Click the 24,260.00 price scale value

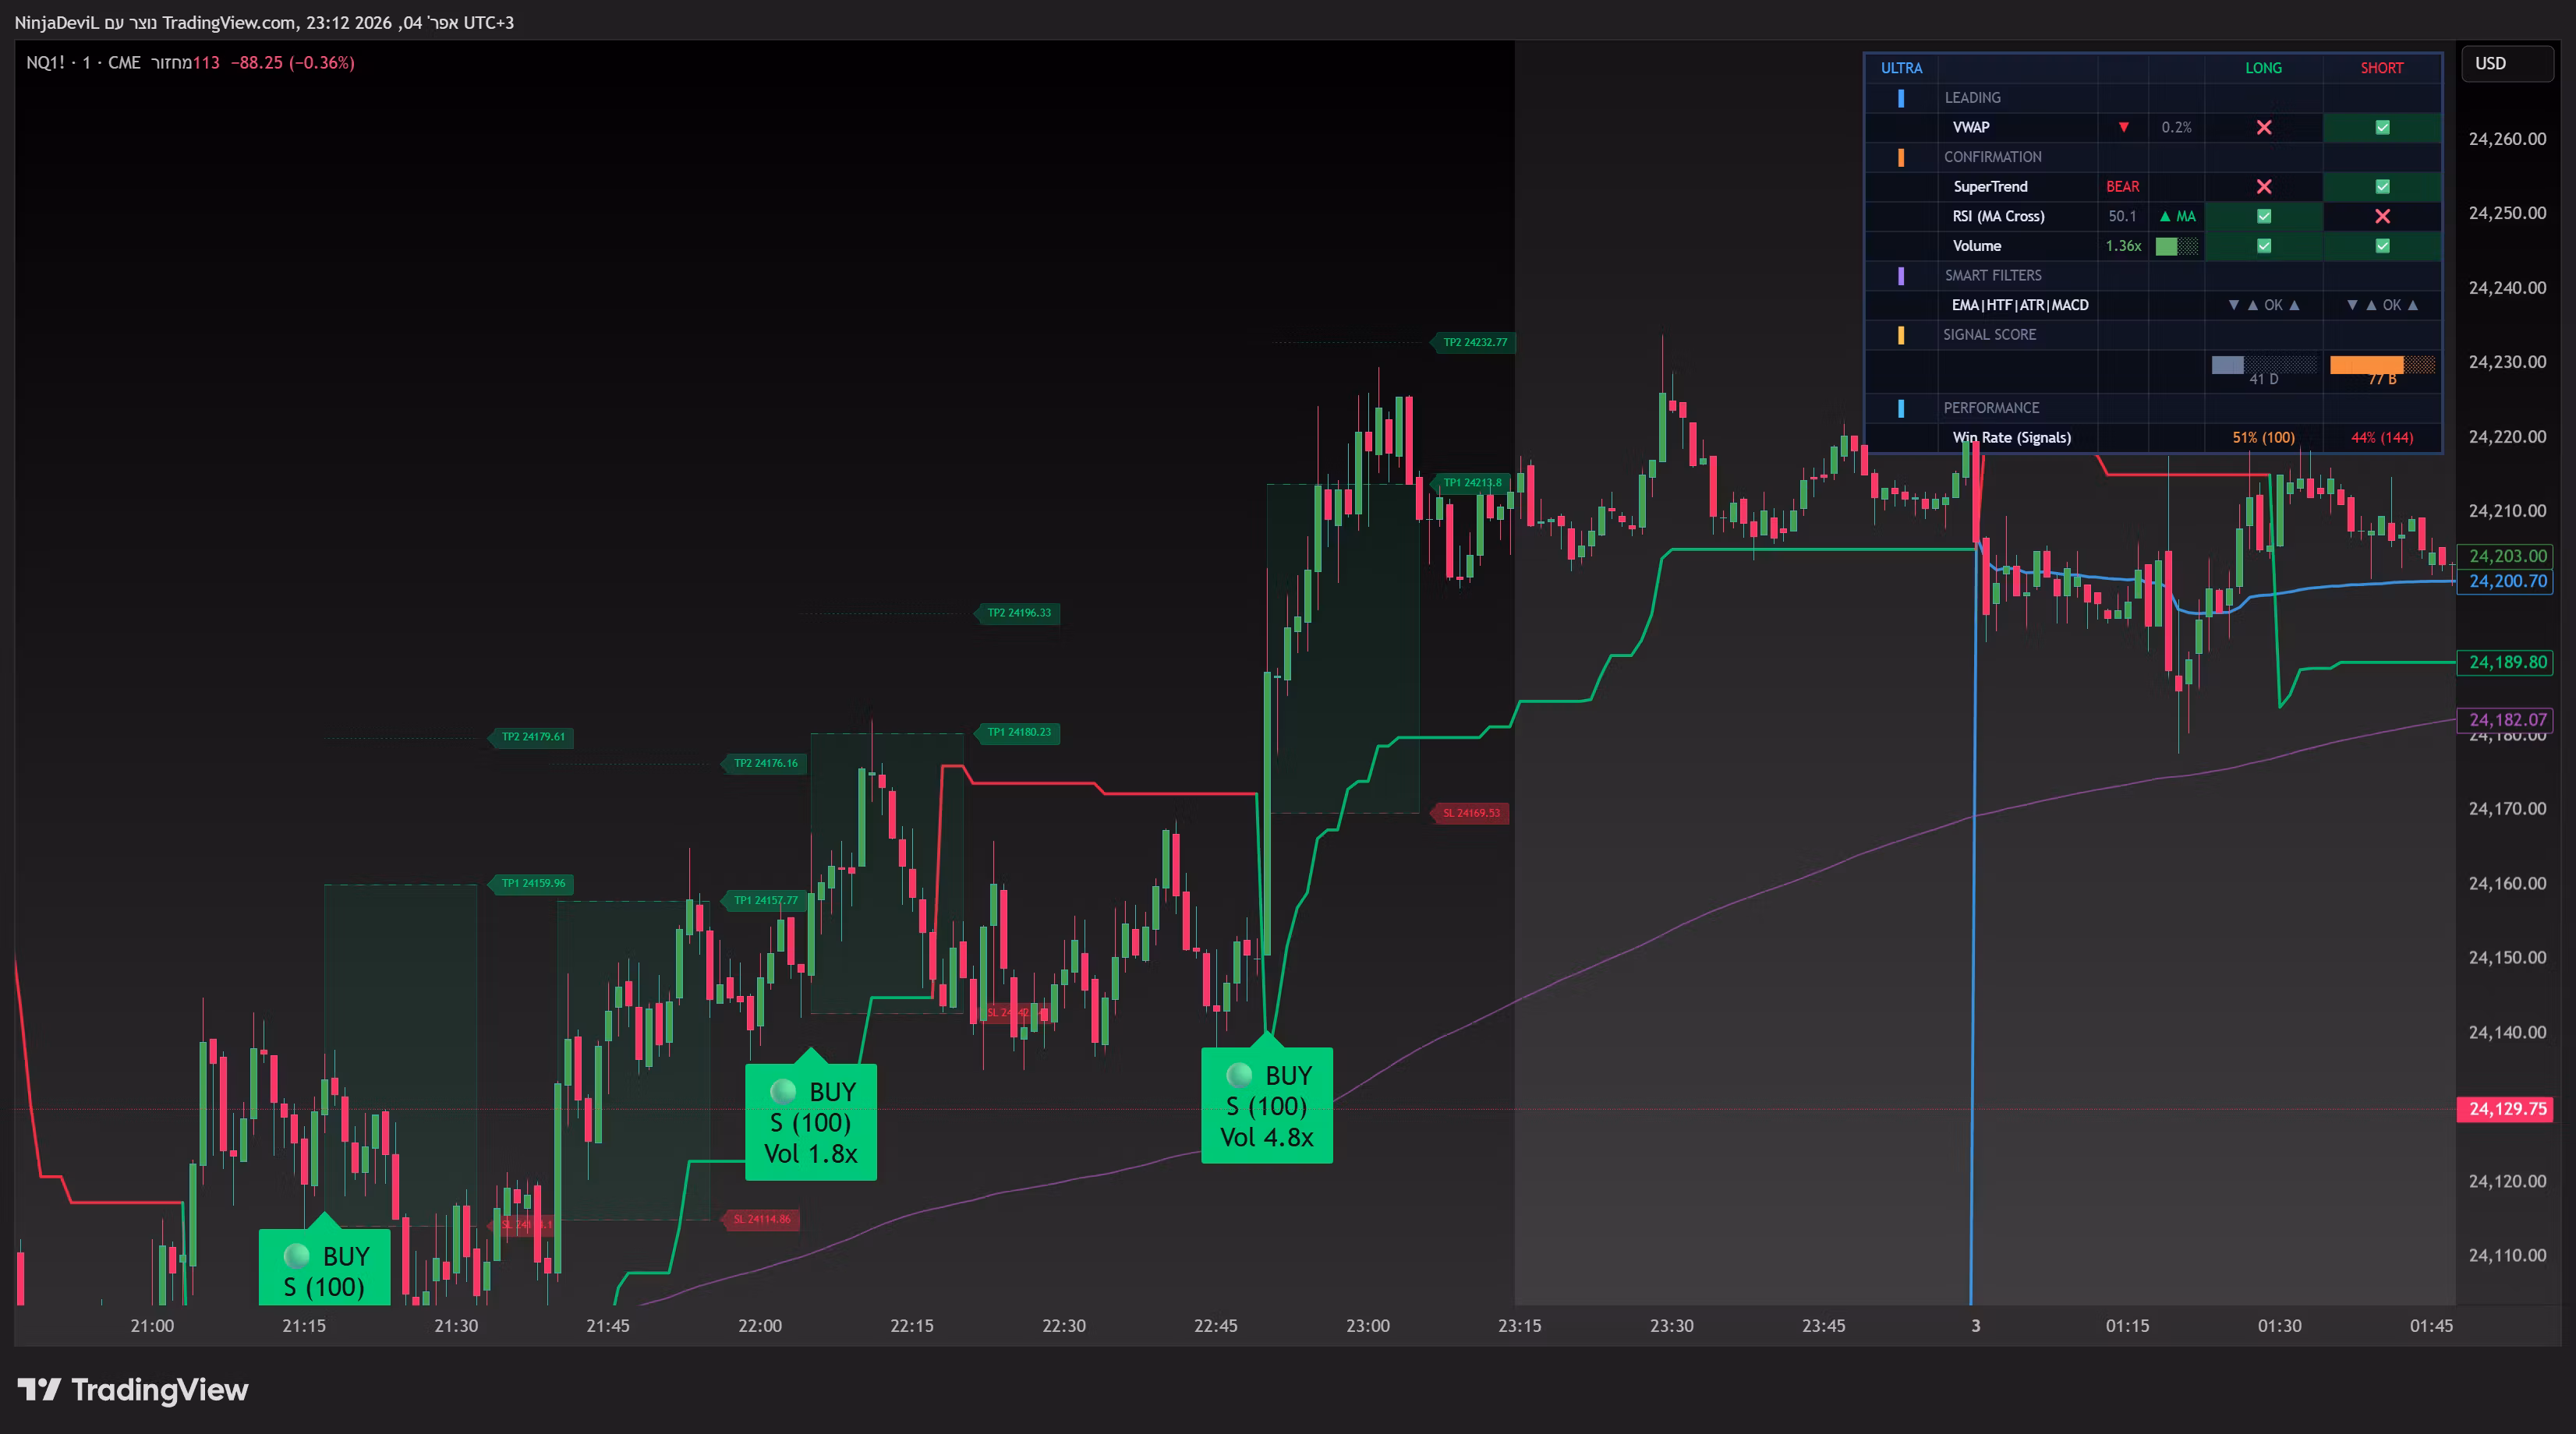(x=2507, y=139)
